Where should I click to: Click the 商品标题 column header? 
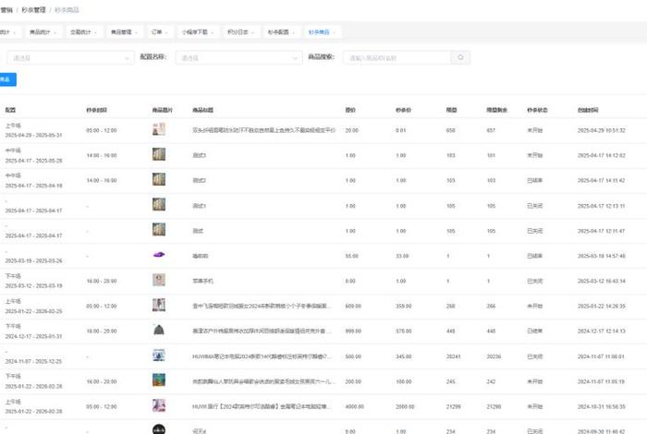pos(202,110)
